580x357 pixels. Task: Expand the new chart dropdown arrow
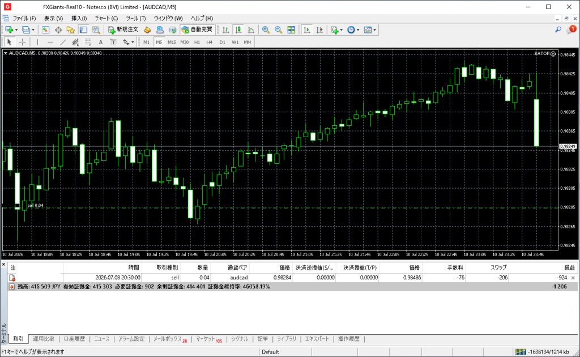(x=16, y=30)
